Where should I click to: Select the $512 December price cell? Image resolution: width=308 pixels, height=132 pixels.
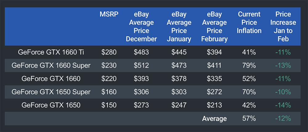coord(141,66)
